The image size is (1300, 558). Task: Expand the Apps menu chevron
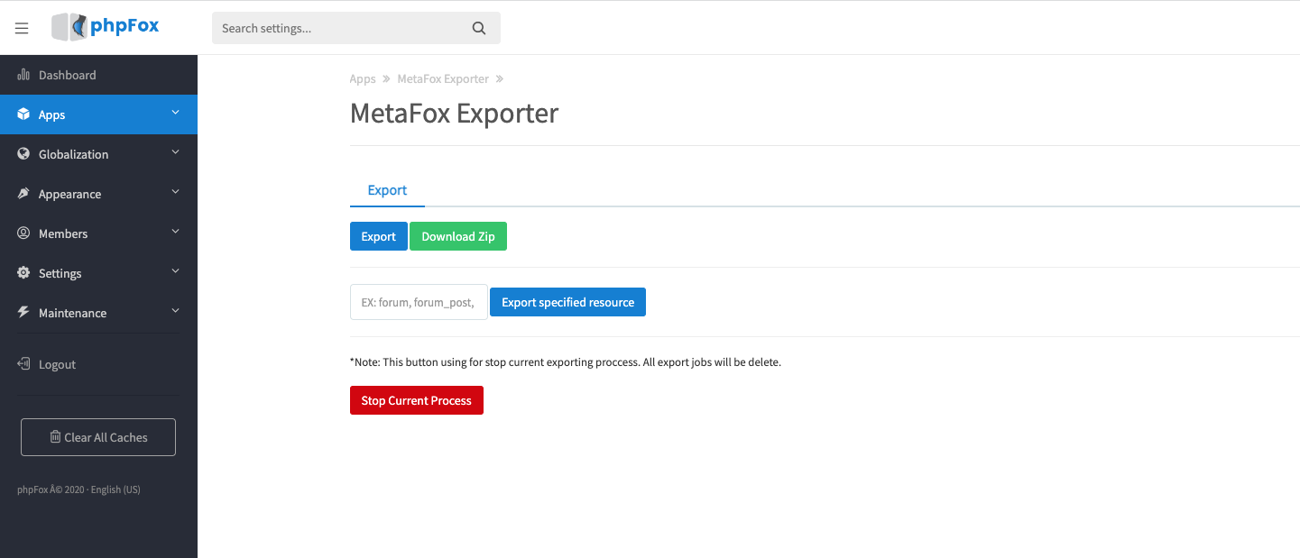pos(175,113)
